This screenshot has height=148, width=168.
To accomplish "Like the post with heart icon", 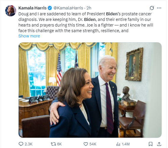I will tap(86, 144).
